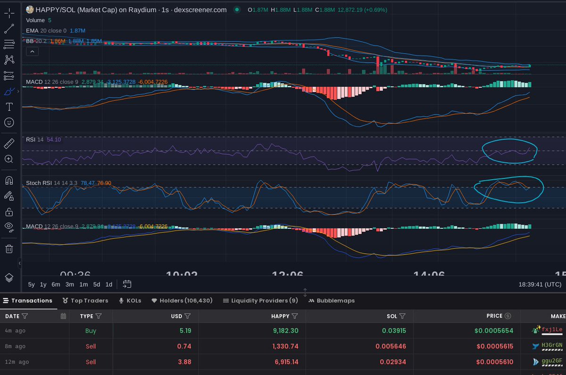Set chart range to 3m
Screen dimensions: 566x375
click(x=70, y=284)
